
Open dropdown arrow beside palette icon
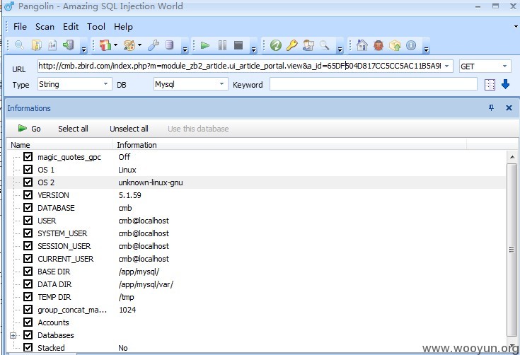(x=139, y=45)
